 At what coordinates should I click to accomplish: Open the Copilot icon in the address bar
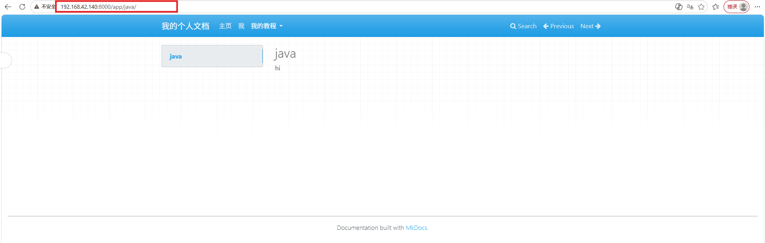[x=678, y=7]
